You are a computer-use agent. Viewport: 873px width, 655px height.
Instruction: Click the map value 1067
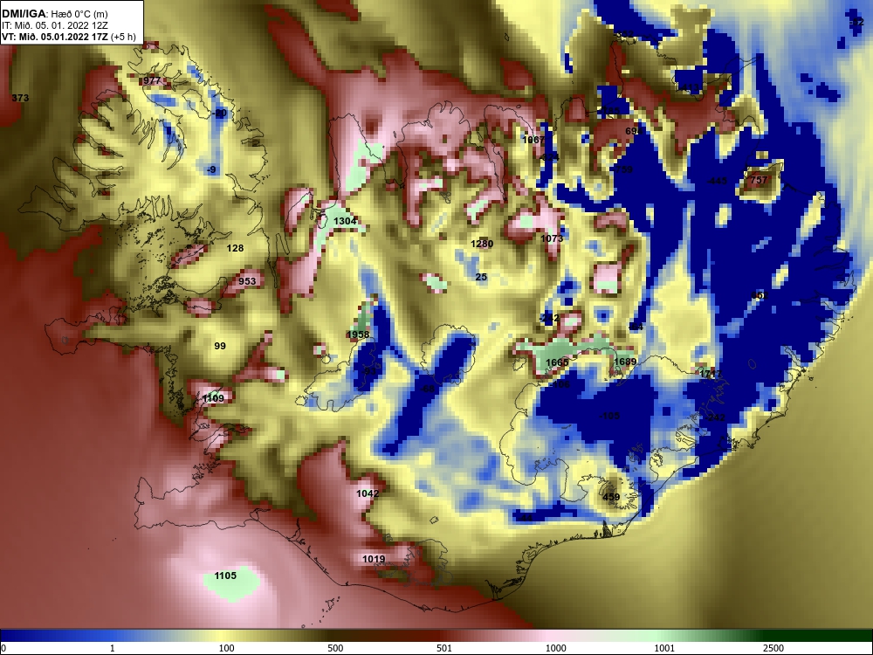(533, 141)
